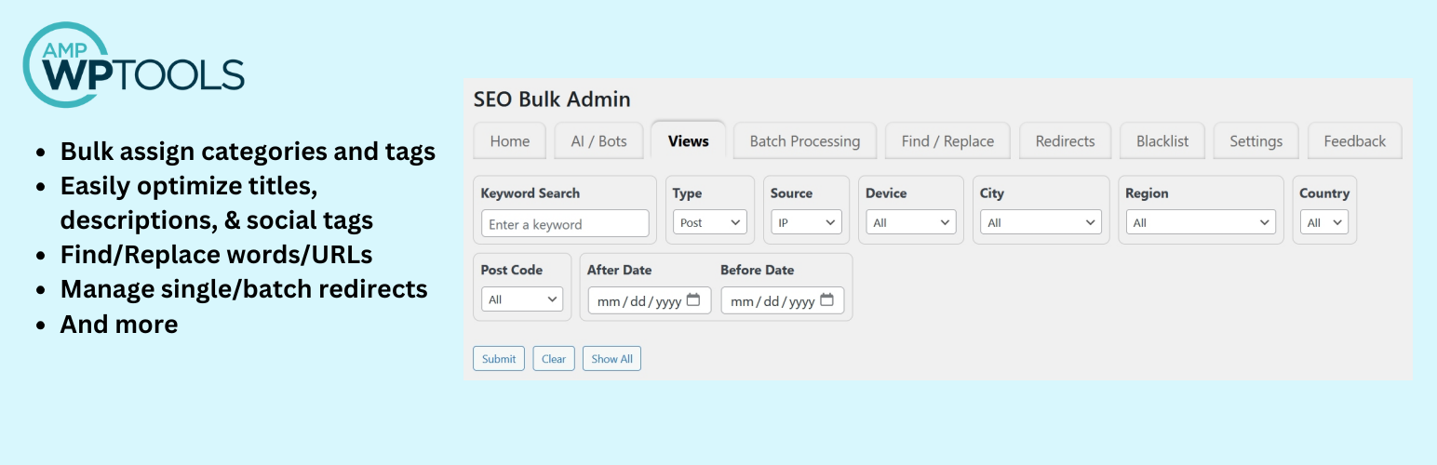Open the Before Date calendar picker icon

click(826, 300)
